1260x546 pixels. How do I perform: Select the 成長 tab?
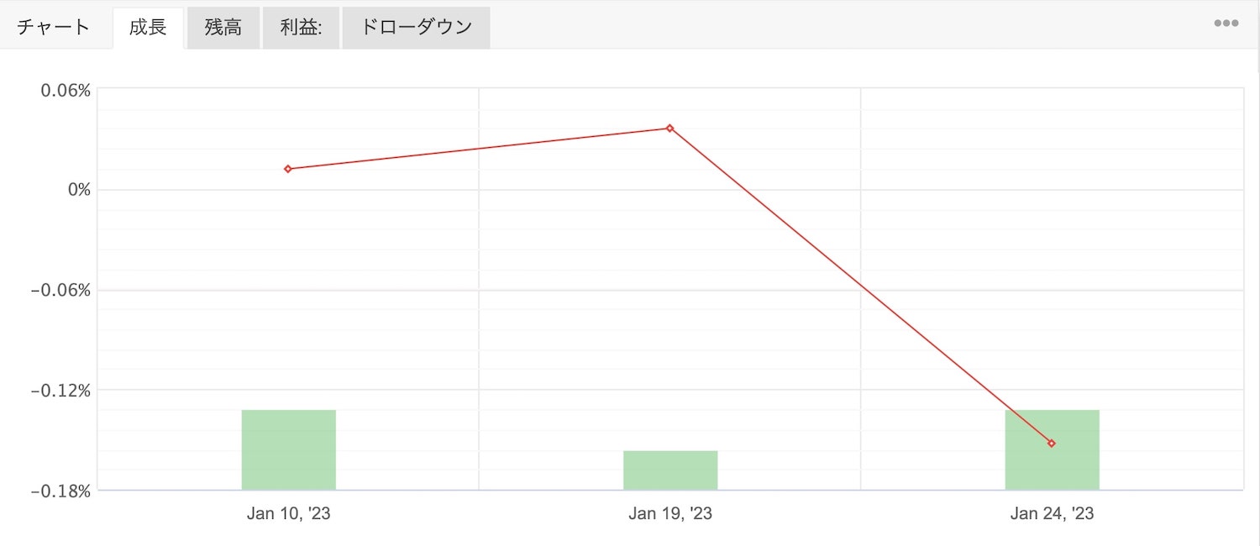tap(148, 27)
